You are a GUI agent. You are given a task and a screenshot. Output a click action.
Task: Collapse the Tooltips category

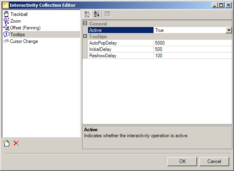click(x=85, y=36)
